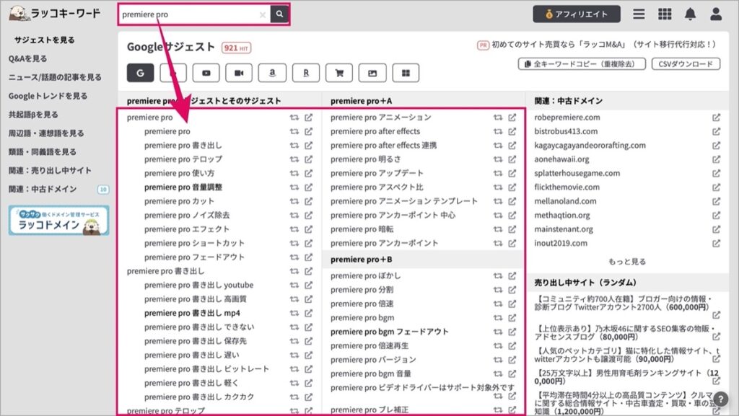Click keyword premiere pro ノイズ除去
This screenshot has height=416, width=739.
[x=187, y=215]
